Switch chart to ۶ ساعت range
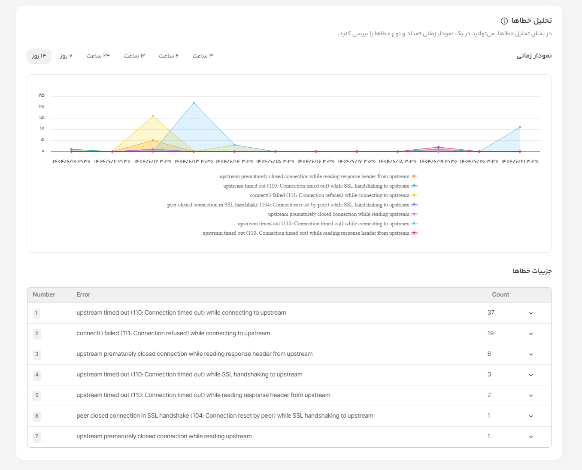 (169, 56)
